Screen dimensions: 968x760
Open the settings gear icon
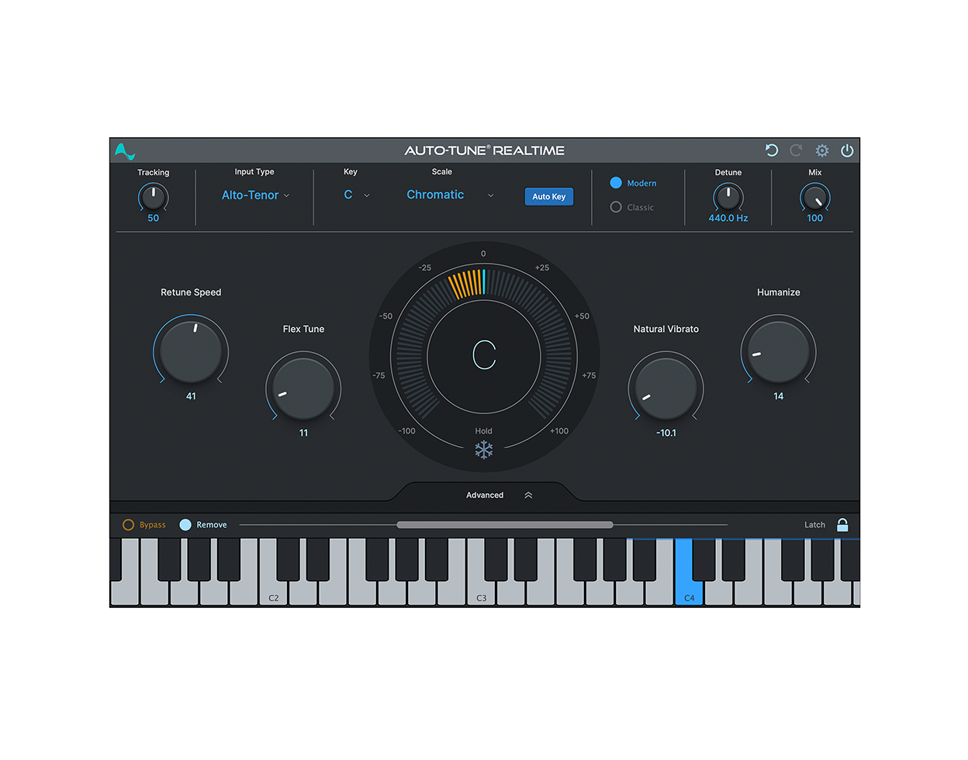tap(821, 150)
